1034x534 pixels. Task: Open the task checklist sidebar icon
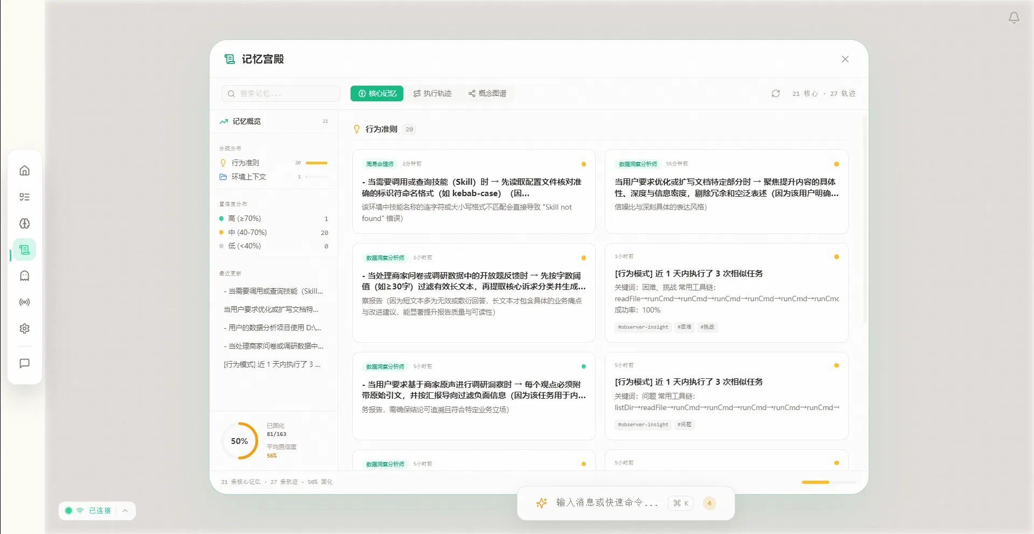24,197
